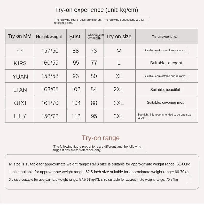Click the 'Try on MM' column header
The height and width of the screenshot is (205, 204).
click(x=20, y=36)
